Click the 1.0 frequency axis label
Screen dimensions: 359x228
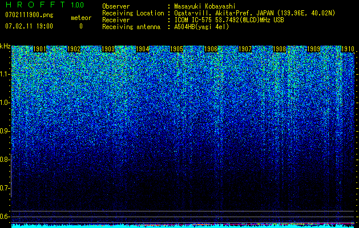5,103
